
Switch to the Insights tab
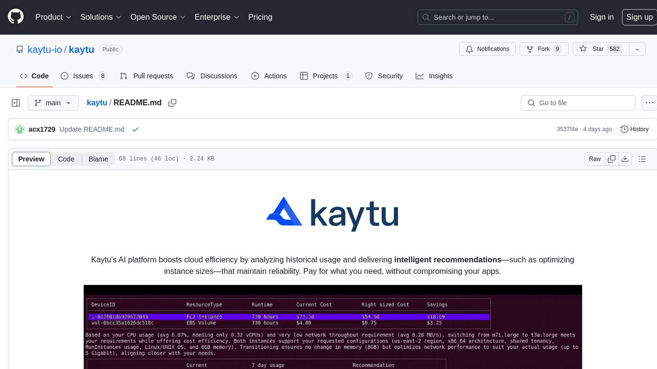[434, 76]
